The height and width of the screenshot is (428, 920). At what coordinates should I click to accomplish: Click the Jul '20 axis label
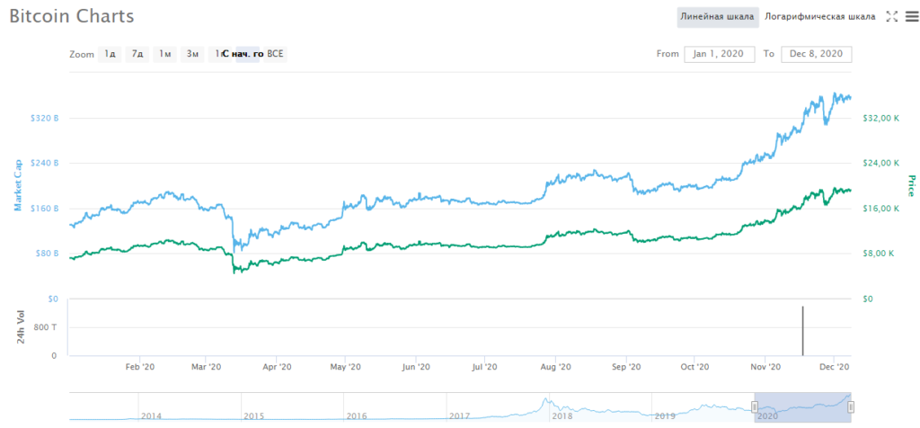(484, 367)
